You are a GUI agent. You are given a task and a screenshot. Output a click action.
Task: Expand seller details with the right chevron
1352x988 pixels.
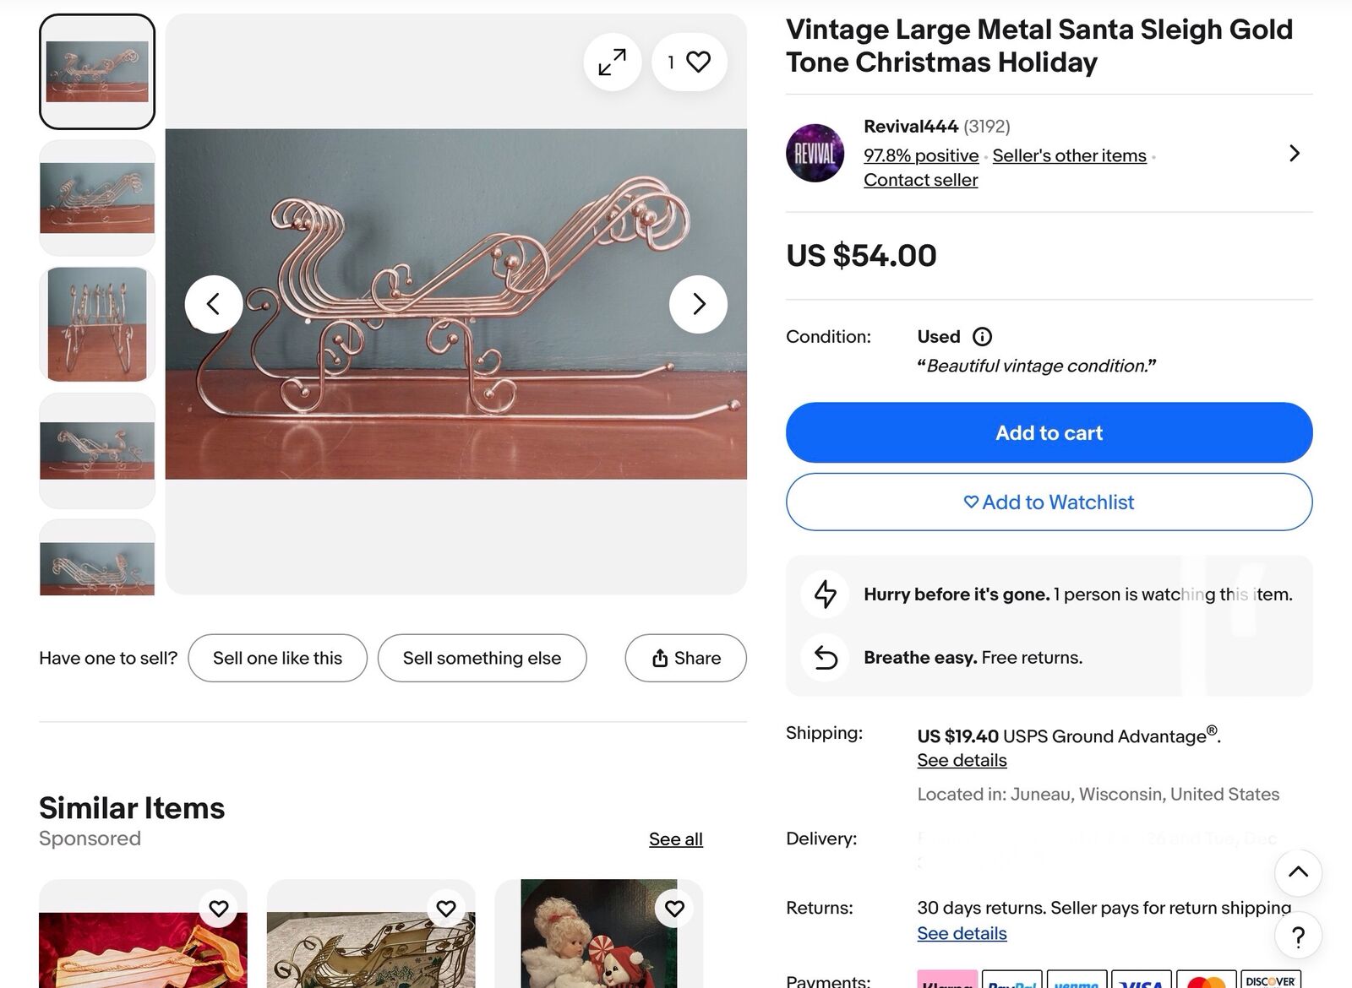coord(1294,153)
